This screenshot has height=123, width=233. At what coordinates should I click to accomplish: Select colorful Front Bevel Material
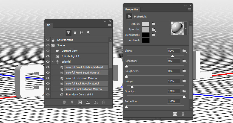[83, 73]
